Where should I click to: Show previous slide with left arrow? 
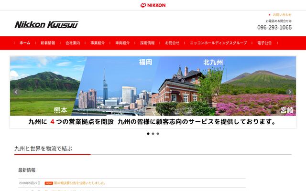tap(16, 92)
